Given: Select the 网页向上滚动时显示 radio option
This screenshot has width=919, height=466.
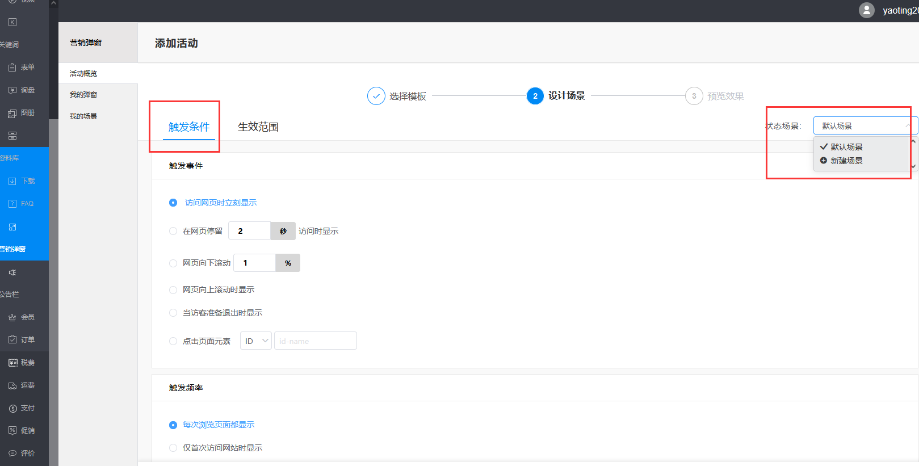Looking at the screenshot, I should click(x=173, y=290).
